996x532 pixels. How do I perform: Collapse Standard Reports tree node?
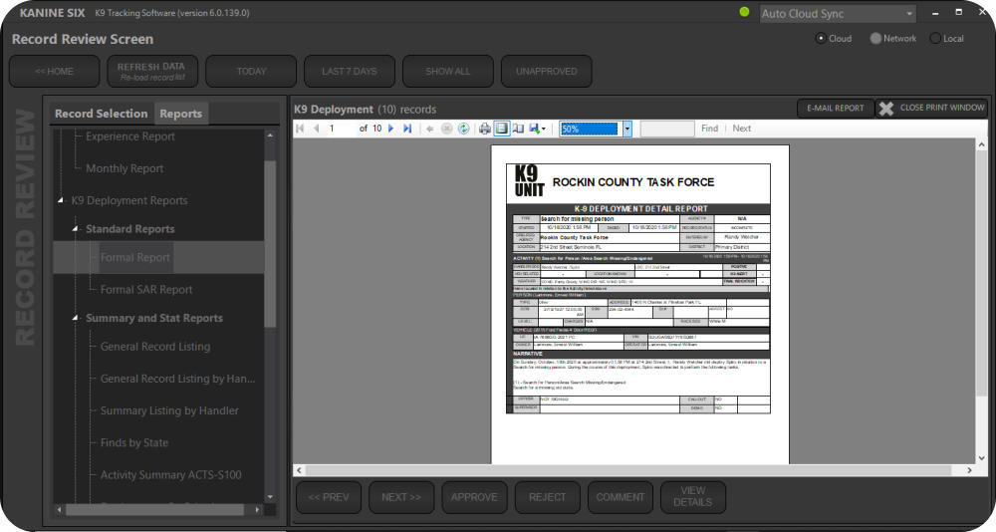pos(75,229)
